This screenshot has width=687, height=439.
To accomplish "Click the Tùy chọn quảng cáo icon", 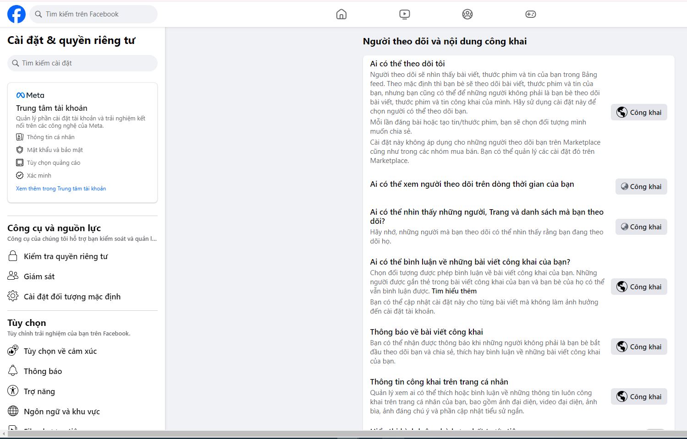I will coord(20,163).
